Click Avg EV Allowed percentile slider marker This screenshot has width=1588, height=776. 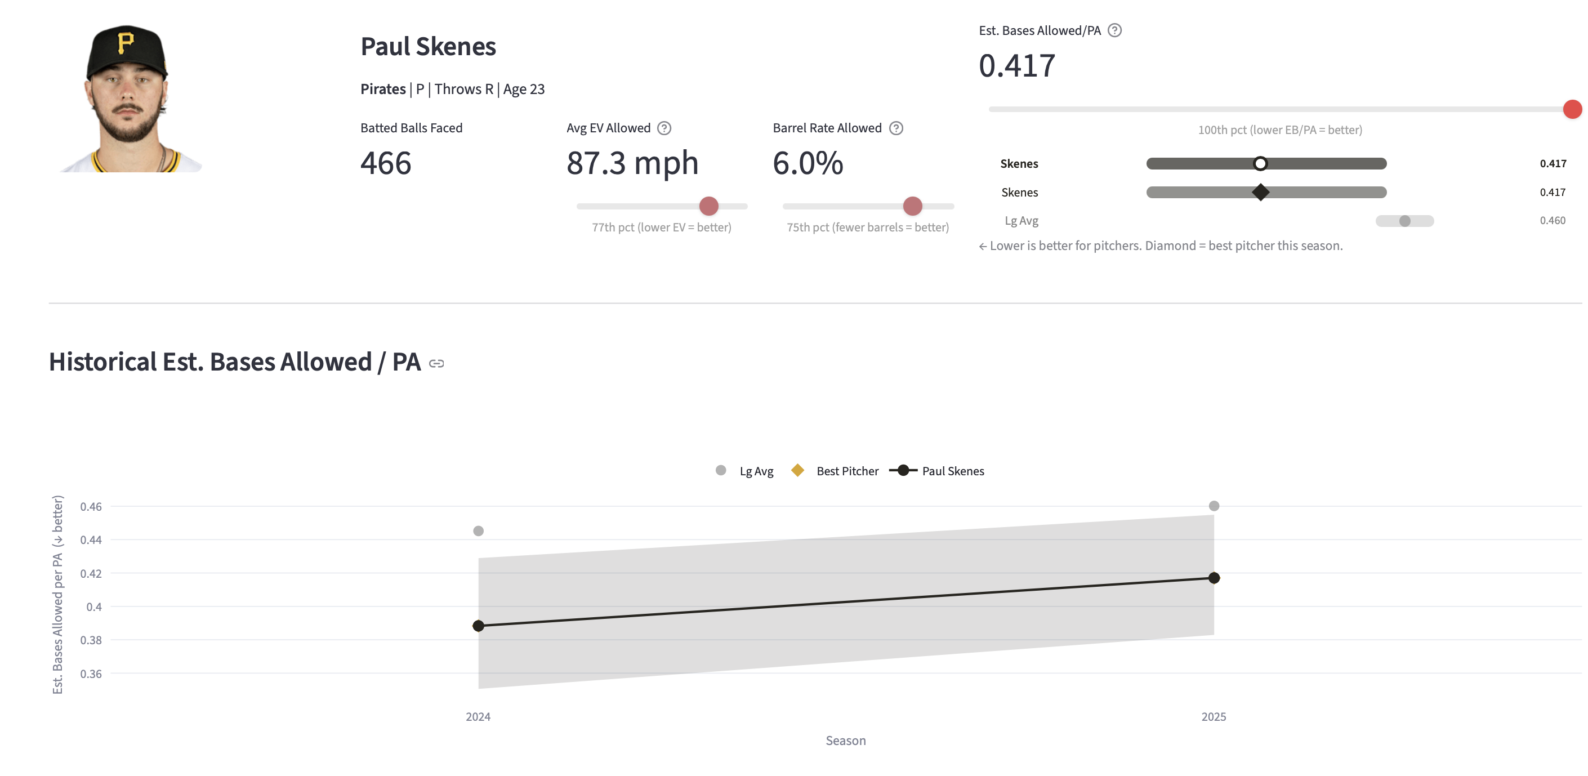click(x=709, y=206)
